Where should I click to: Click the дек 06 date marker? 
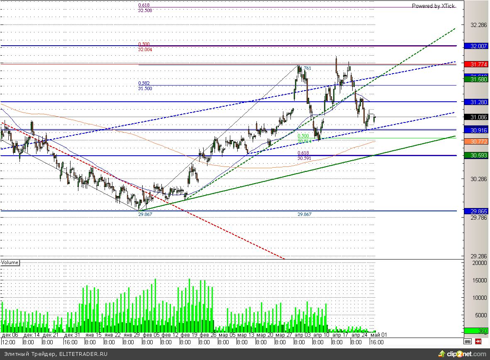(x=10, y=335)
